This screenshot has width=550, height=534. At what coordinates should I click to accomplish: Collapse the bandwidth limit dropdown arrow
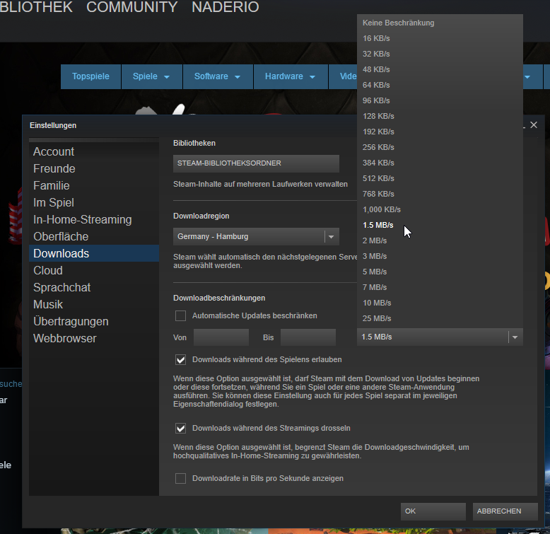click(515, 337)
